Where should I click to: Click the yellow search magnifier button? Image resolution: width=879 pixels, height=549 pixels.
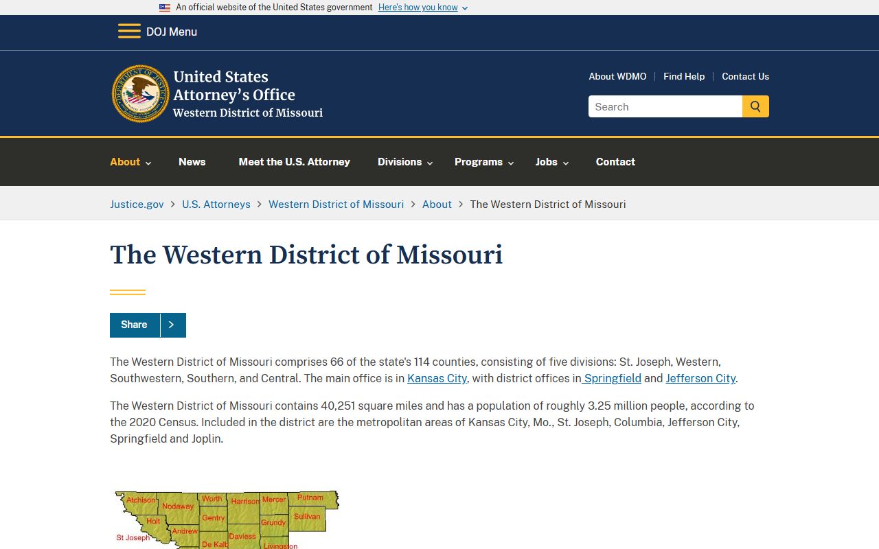tap(755, 106)
